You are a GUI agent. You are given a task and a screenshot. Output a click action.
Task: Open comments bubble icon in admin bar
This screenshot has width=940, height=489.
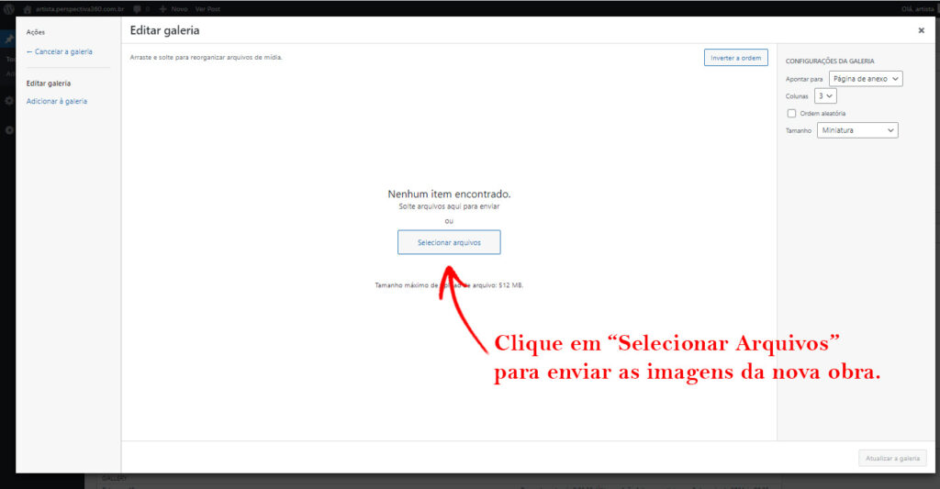tap(138, 9)
